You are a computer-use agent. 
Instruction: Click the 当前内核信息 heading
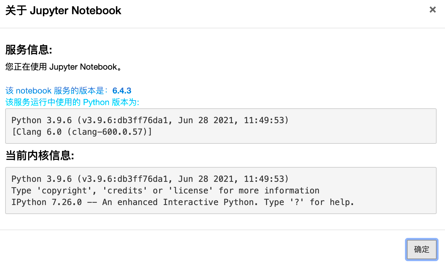[x=40, y=156]
